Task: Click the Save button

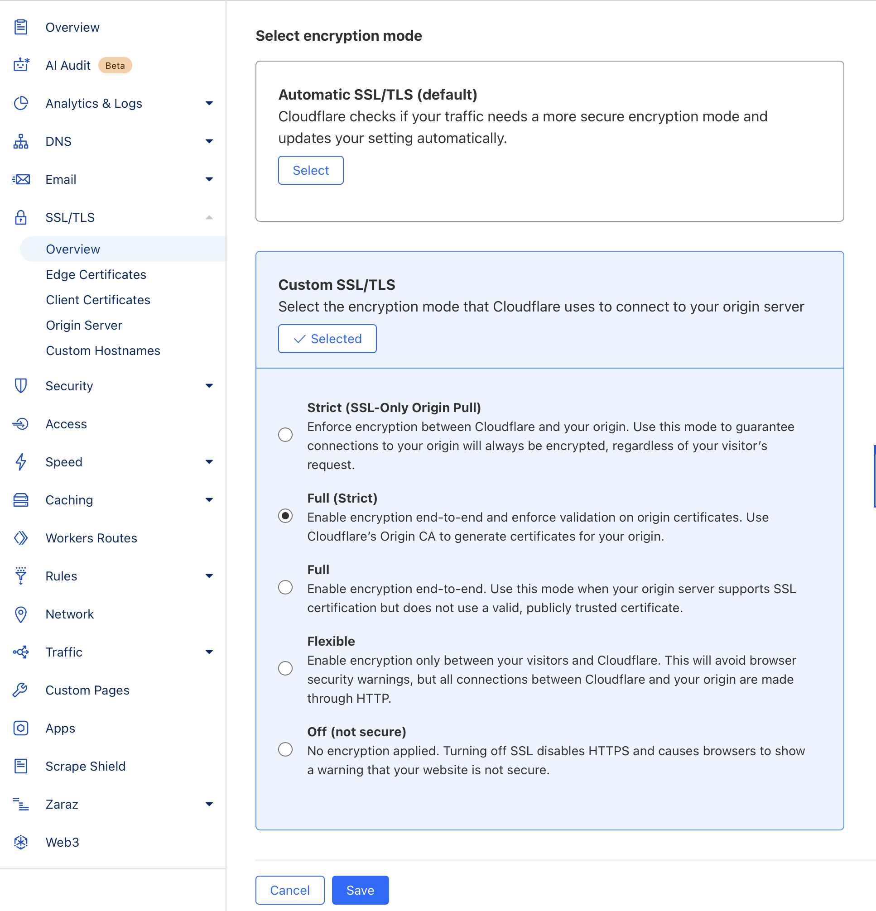Action: [360, 890]
